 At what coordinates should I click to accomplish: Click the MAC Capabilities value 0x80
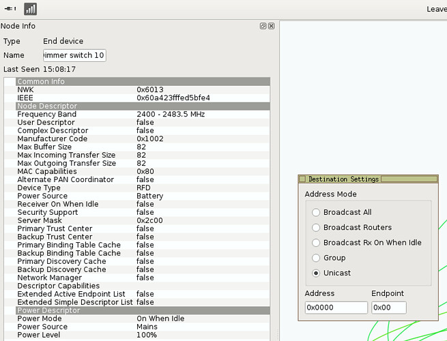(x=145, y=171)
